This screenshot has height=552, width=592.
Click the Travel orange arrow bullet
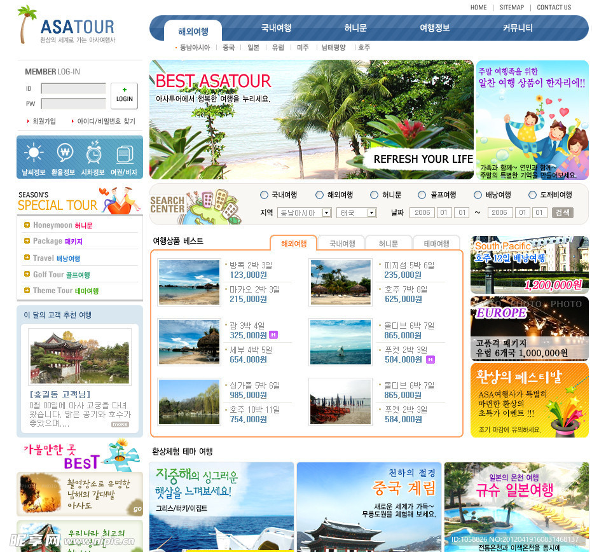[x=27, y=258]
